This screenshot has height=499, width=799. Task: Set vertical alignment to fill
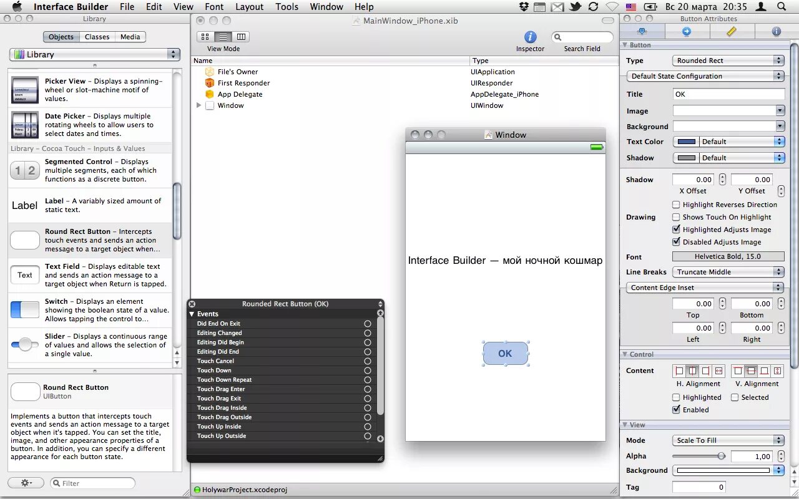pos(777,371)
